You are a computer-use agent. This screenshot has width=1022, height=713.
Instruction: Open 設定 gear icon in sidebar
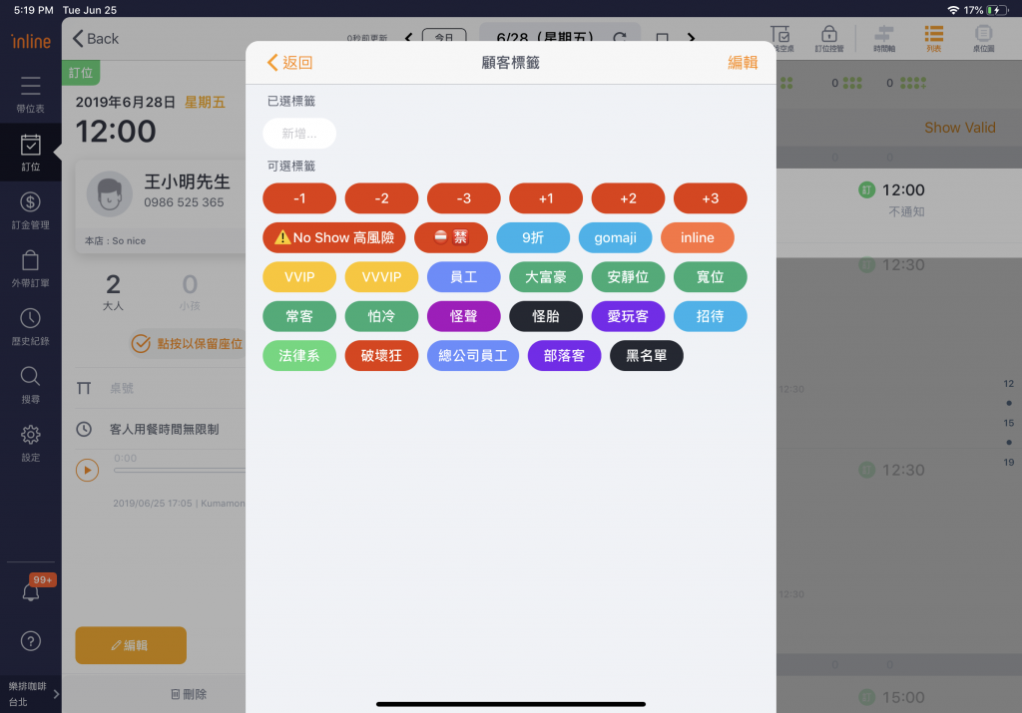[30, 441]
